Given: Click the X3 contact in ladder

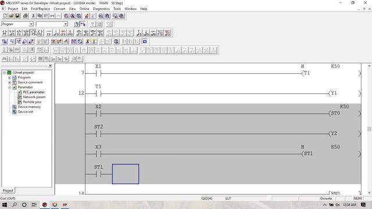Looking at the screenshot, I should point(98,154).
